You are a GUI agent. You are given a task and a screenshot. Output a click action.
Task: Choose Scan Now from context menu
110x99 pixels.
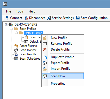coord(63,76)
